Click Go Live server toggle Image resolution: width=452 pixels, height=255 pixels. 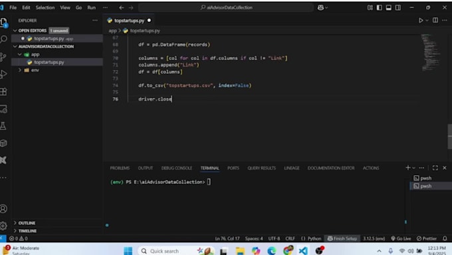point(401,238)
